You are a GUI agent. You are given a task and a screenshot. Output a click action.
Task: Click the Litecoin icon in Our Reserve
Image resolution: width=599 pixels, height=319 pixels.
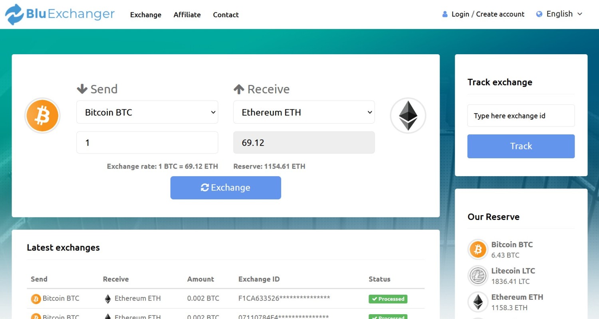tap(478, 276)
